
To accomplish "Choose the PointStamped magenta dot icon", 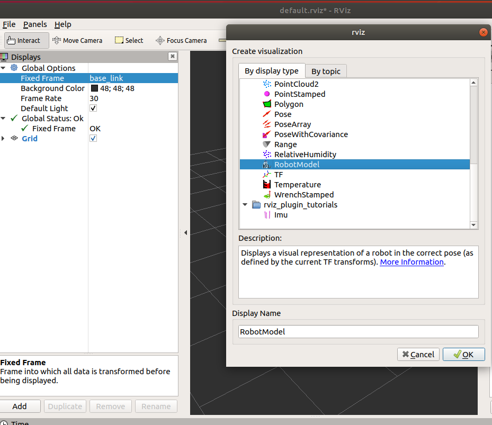I will coord(267,94).
